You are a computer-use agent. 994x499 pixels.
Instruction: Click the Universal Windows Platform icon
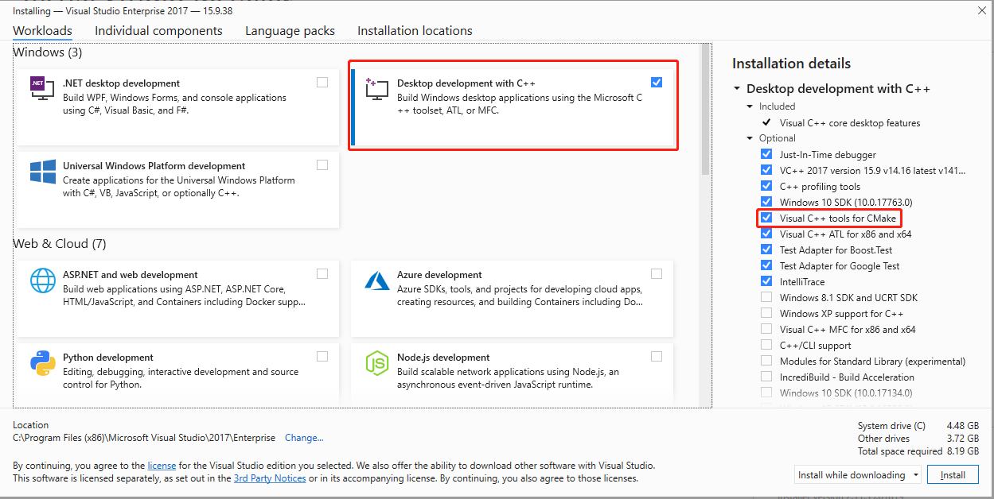pos(42,172)
